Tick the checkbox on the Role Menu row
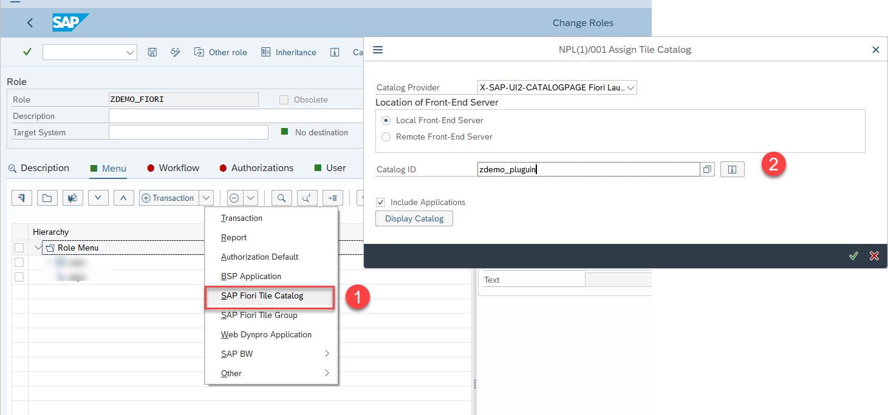The width and height of the screenshot is (888, 415). pos(19,248)
